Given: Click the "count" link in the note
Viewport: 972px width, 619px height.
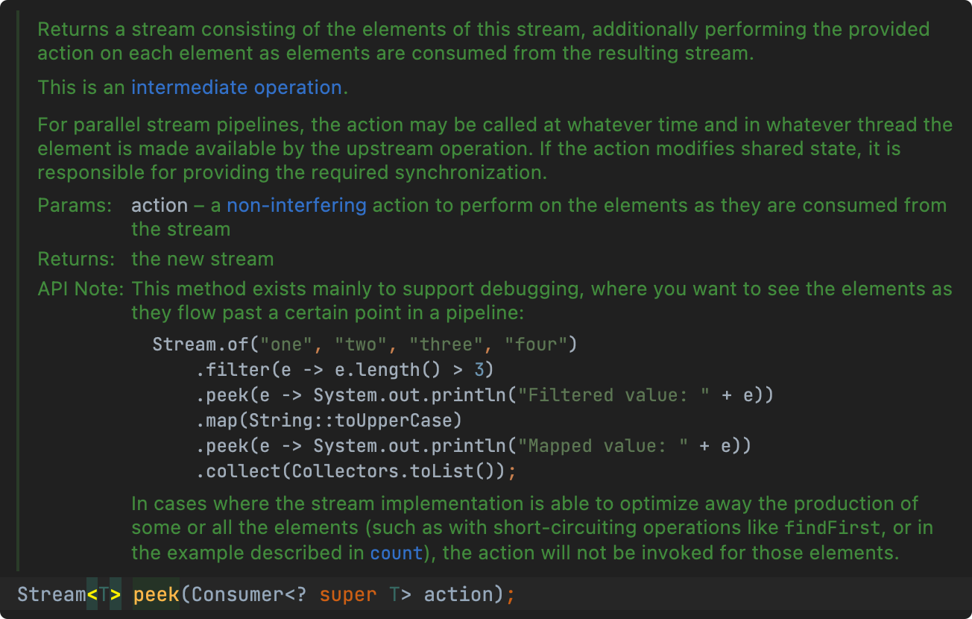Looking at the screenshot, I should click(x=397, y=553).
